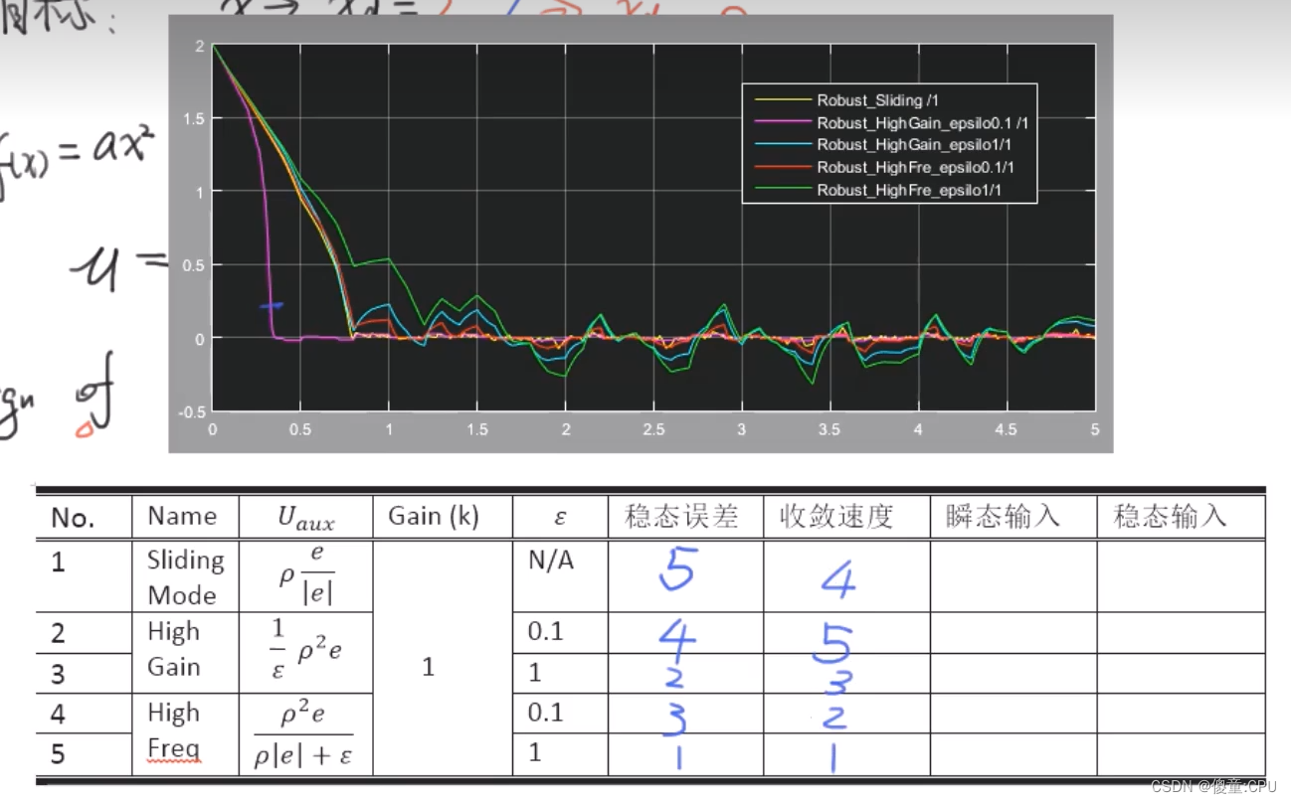The image size is (1291, 804).
Task: Click the High Freq formula ρ²e/(ρ|e|+ε)
Action: 305,734
